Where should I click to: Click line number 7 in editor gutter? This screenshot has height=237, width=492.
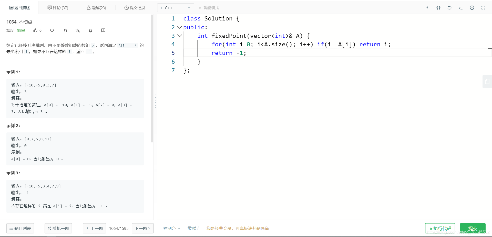[x=173, y=70]
